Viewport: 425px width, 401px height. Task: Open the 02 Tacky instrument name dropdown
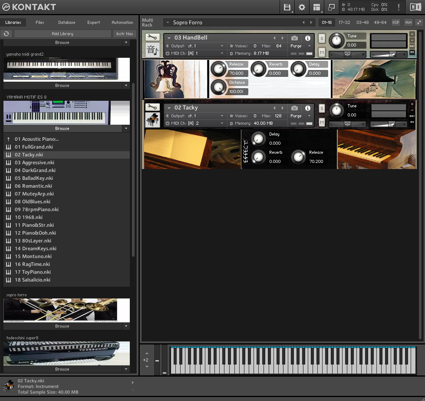point(169,108)
